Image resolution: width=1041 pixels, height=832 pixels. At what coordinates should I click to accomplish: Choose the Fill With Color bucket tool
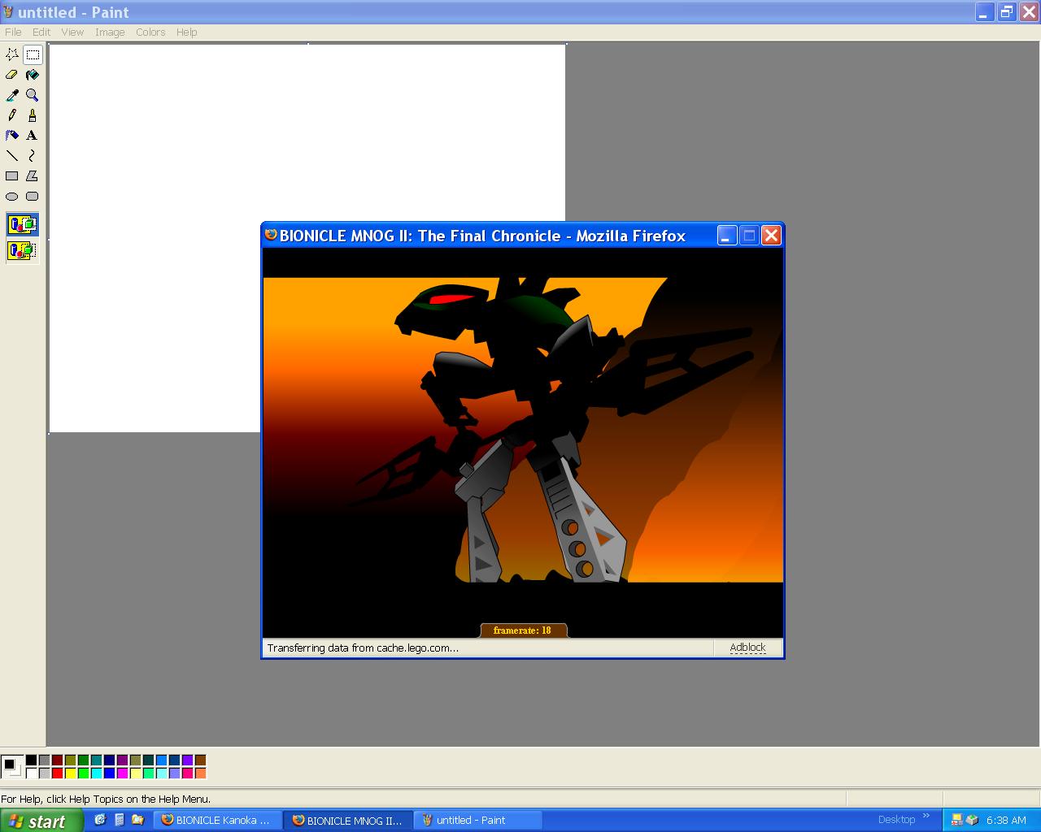pyautogui.click(x=33, y=75)
